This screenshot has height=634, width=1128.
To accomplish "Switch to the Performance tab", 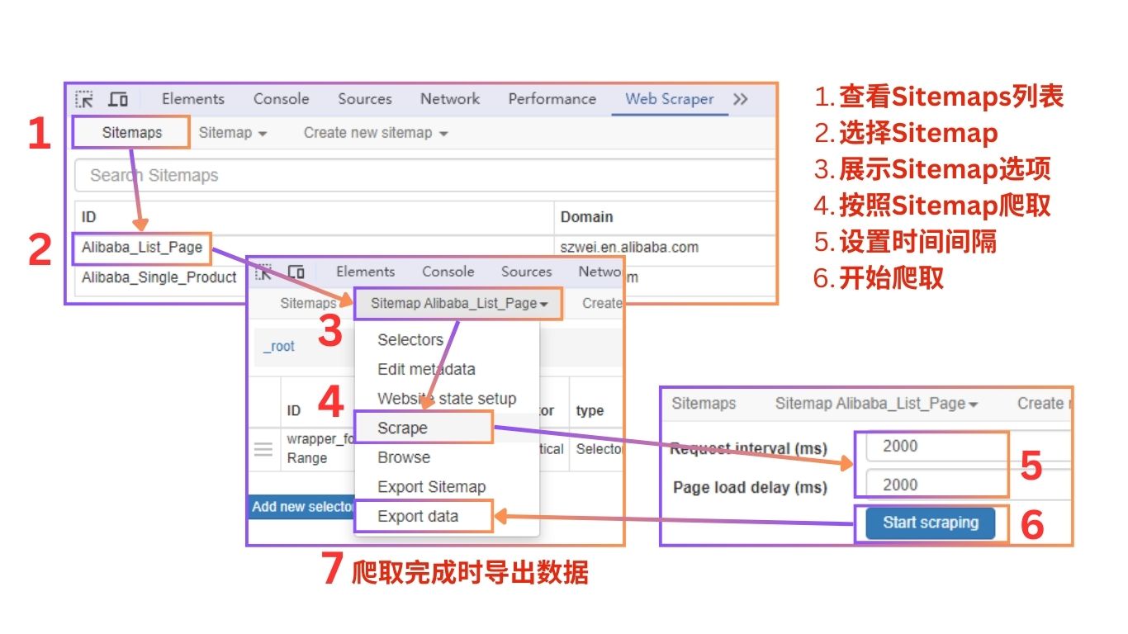I will pyautogui.click(x=552, y=99).
